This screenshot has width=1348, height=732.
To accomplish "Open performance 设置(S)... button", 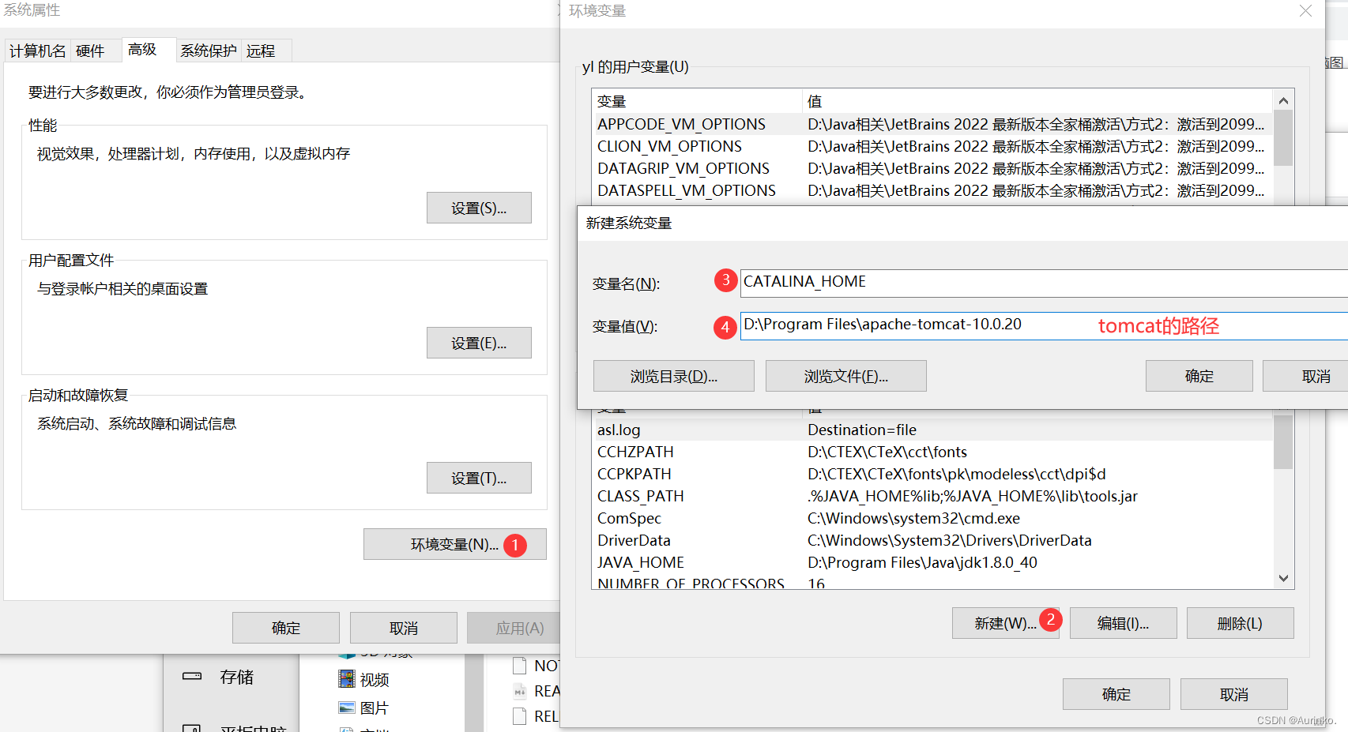I will tap(479, 208).
